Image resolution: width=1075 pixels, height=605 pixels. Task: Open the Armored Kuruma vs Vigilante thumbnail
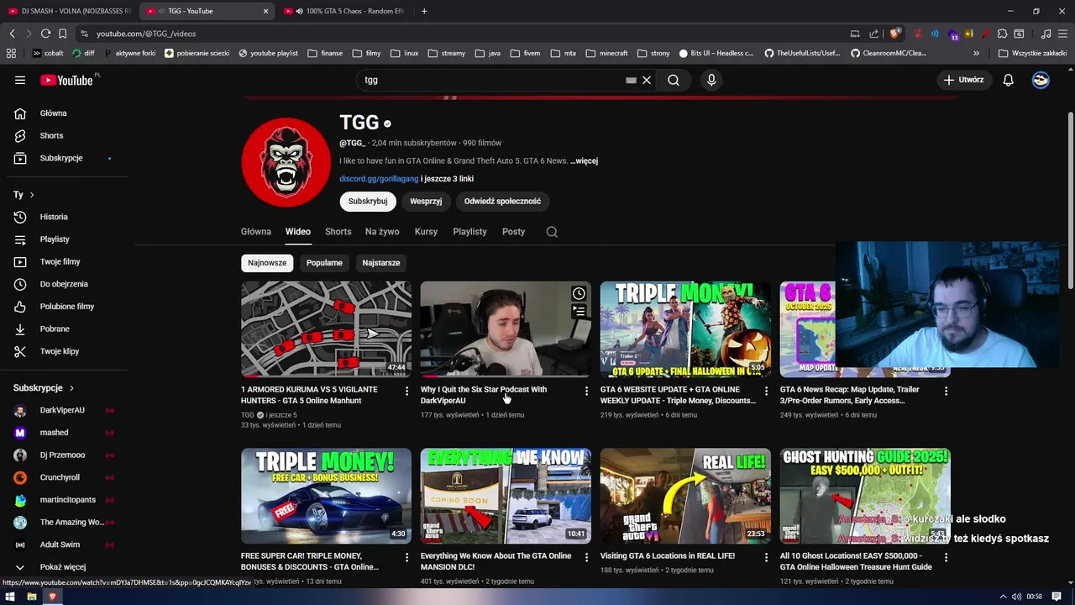[x=326, y=329]
